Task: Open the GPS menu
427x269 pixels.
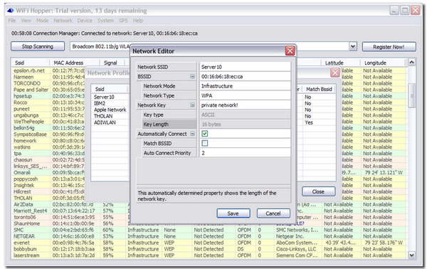Action: [x=123, y=21]
